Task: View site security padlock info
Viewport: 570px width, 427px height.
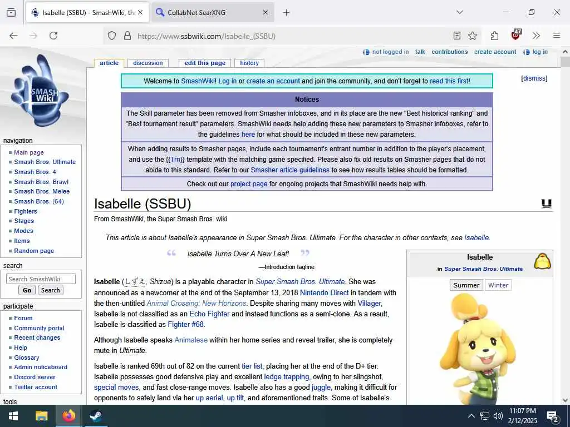Action: pyautogui.click(x=127, y=36)
